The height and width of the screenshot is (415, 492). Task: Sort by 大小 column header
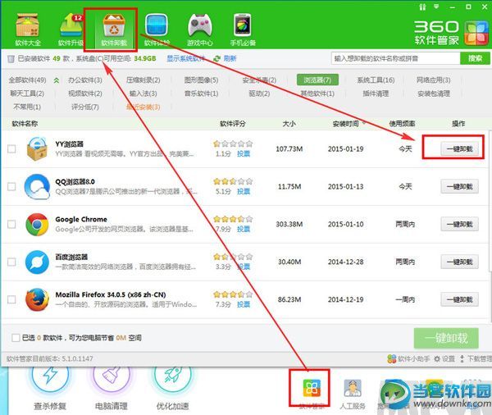click(289, 124)
